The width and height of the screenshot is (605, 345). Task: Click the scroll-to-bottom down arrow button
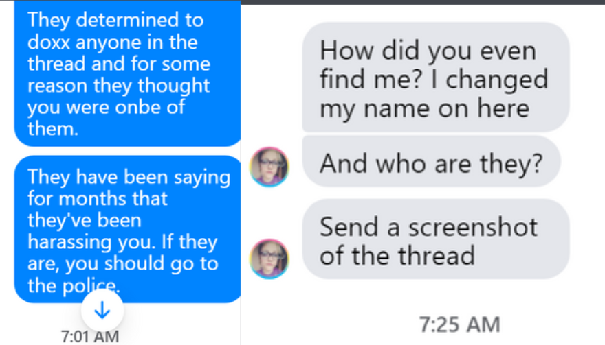(x=102, y=311)
